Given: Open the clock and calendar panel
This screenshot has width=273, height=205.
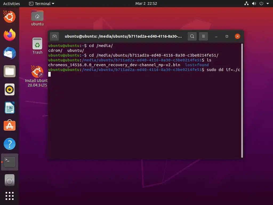Looking at the screenshot, I should coord(146,3).
